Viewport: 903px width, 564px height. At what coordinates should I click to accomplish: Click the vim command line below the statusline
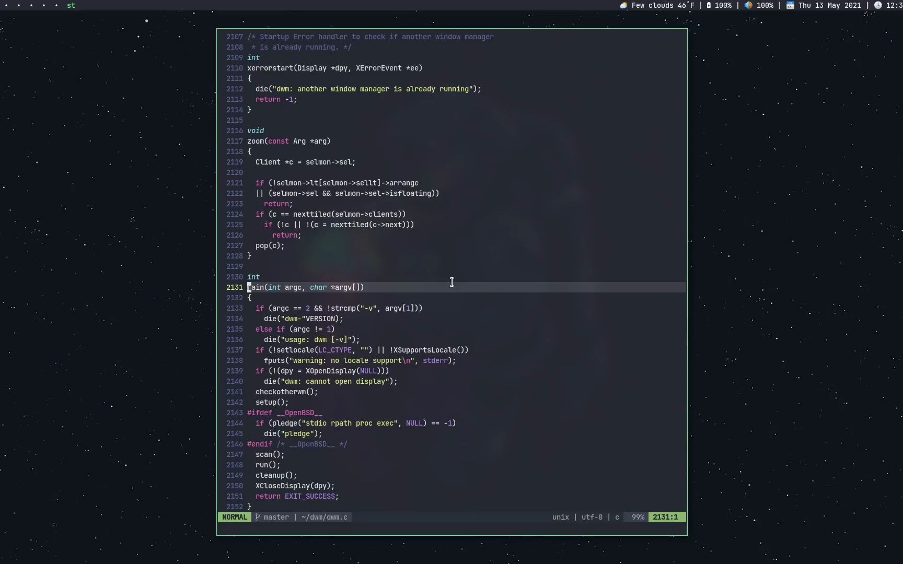pos(452,528)
